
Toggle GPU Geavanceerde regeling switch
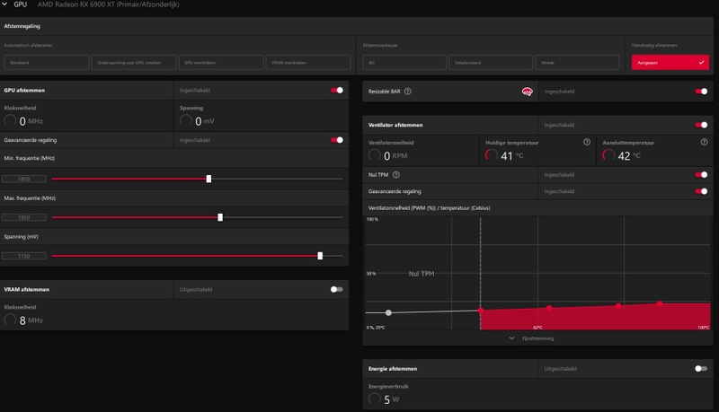click(337, 140)
